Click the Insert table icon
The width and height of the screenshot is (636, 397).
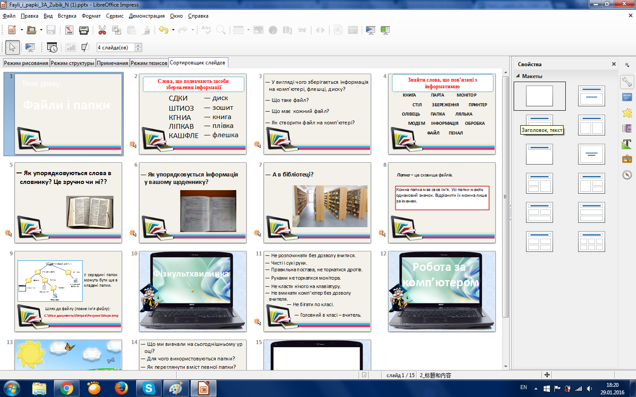click(238, 30)
